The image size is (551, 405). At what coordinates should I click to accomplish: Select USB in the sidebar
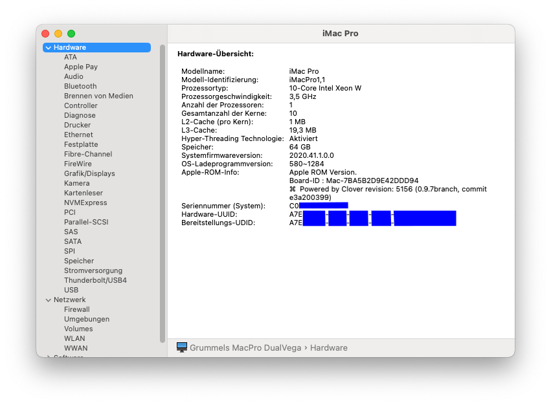coord(71,290)
